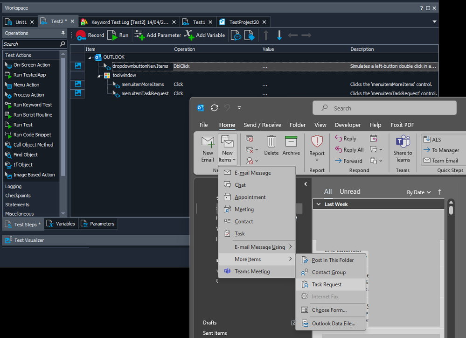Click the Ignore conversation icon in Outlook
466x338 pixels.
[250, 139]
